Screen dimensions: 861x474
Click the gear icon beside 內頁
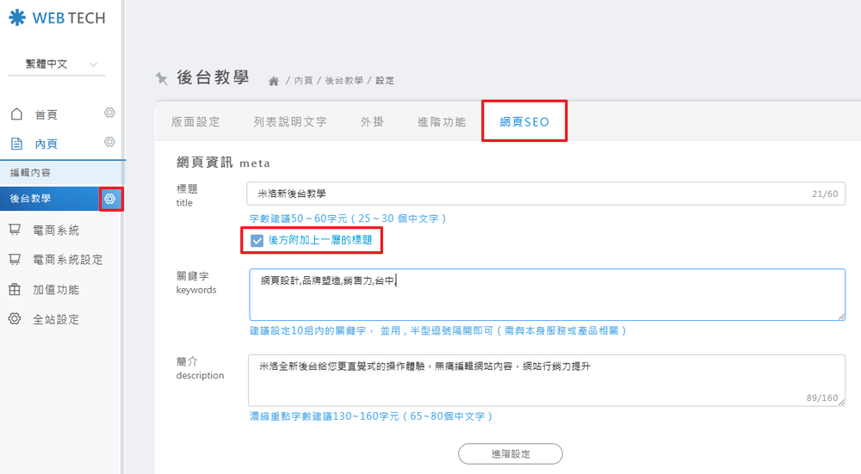(x=109, y=142)
